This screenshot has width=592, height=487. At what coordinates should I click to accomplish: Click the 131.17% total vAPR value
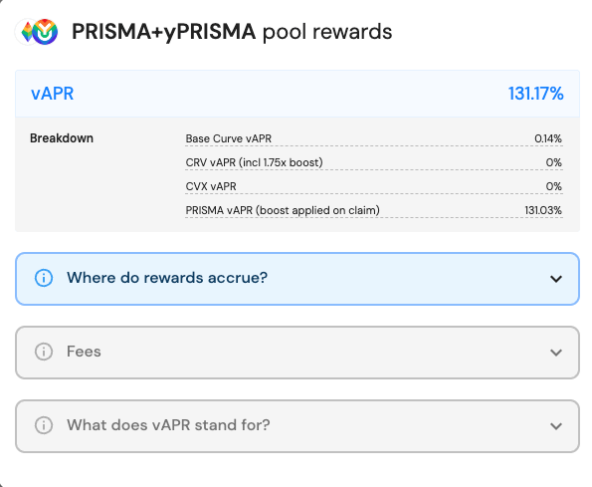(535, 94)
